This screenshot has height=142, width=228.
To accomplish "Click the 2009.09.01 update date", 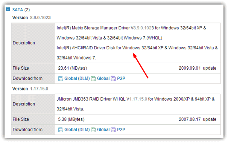I will point(197,68).
